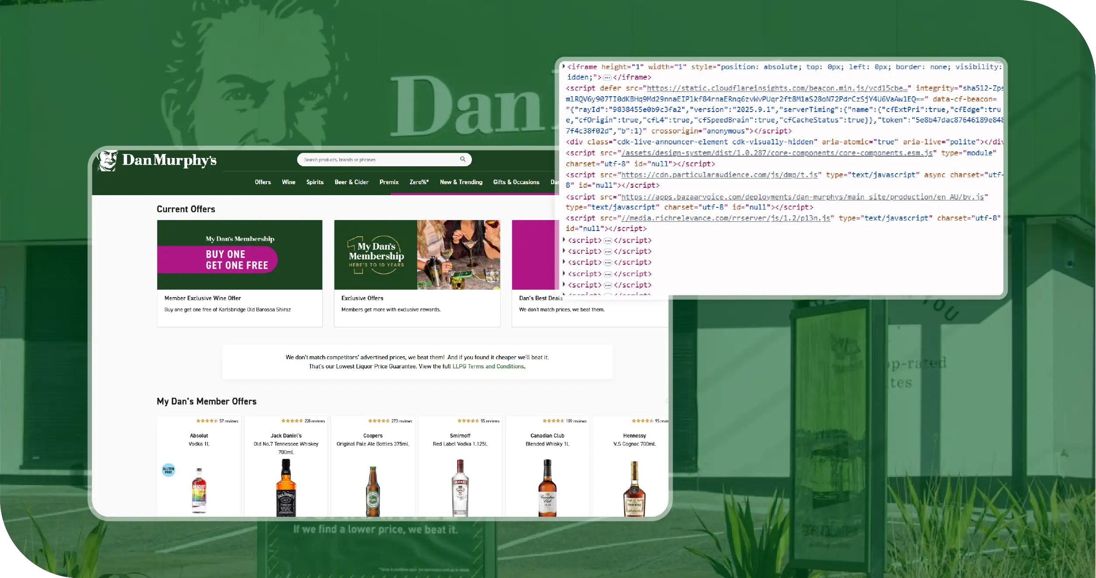
Task: Click the search magnifier icon
Action: [462, 159]
